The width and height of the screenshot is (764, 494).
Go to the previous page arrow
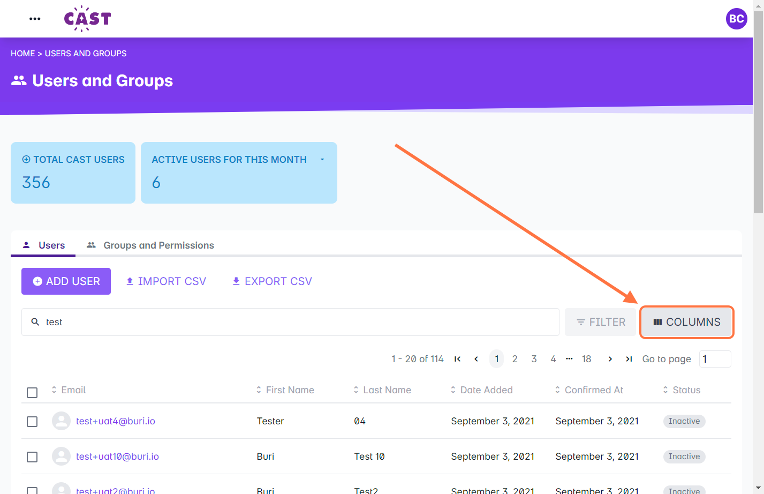click(x=476, y=359)
